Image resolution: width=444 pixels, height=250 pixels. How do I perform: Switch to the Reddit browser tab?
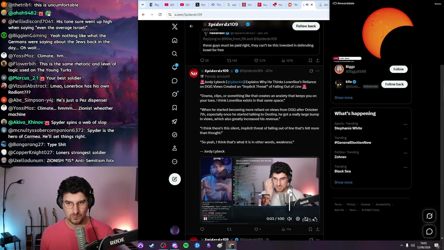pos(293,5)
